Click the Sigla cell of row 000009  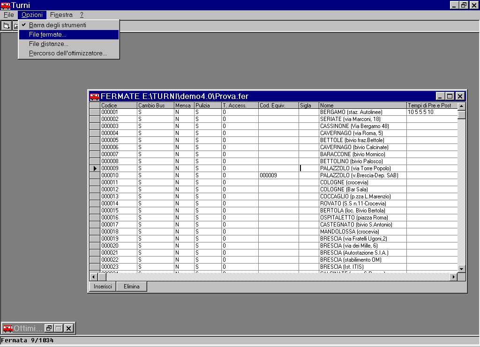[309, 168]
